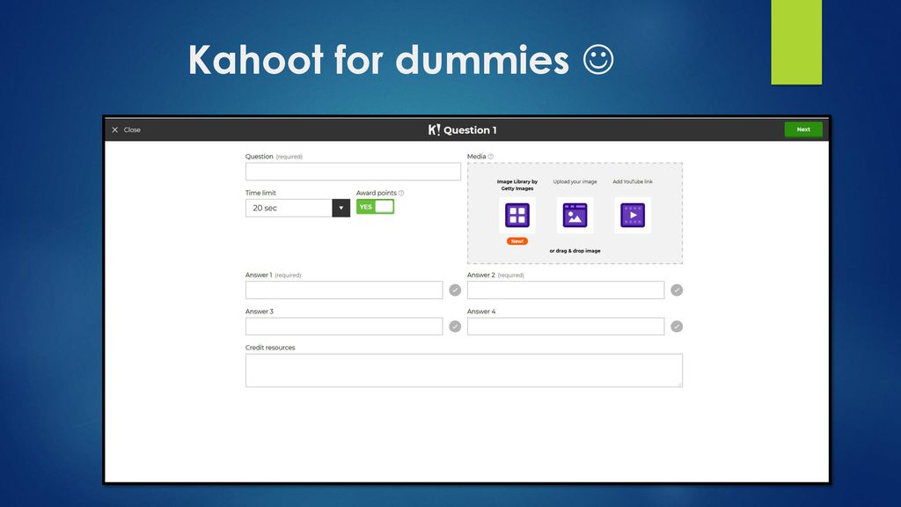
Task: Open the Time limit dropdown arrow
Action: (341, 208)
